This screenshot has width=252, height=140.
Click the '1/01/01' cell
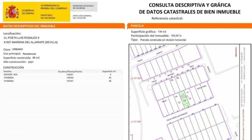pos(70,81)
